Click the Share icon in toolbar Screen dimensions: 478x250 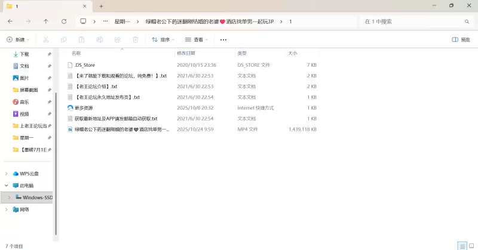117,40
